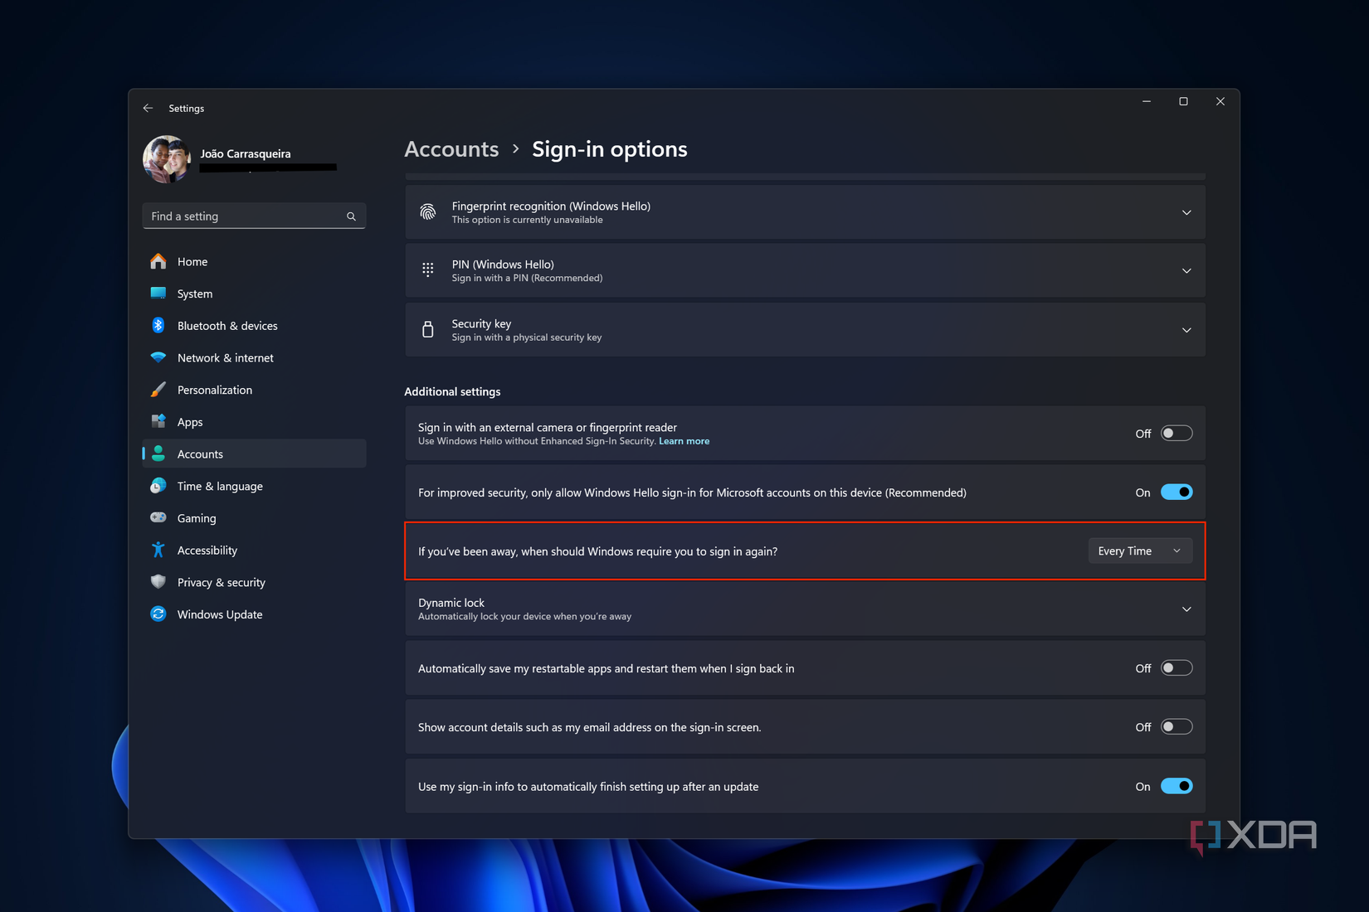The height and width of the screenshot is (912, 1369).
Task: Click the Home icon in sidebar
Action: tap(158, 261)
